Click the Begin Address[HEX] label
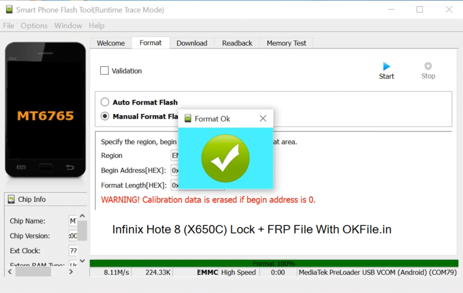The height and width of the screenshot is (293, 463). click(133, 171)
